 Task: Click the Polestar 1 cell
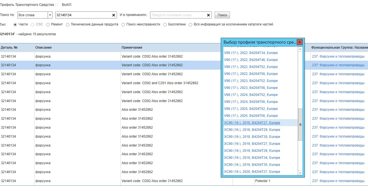tap(263, 181)
